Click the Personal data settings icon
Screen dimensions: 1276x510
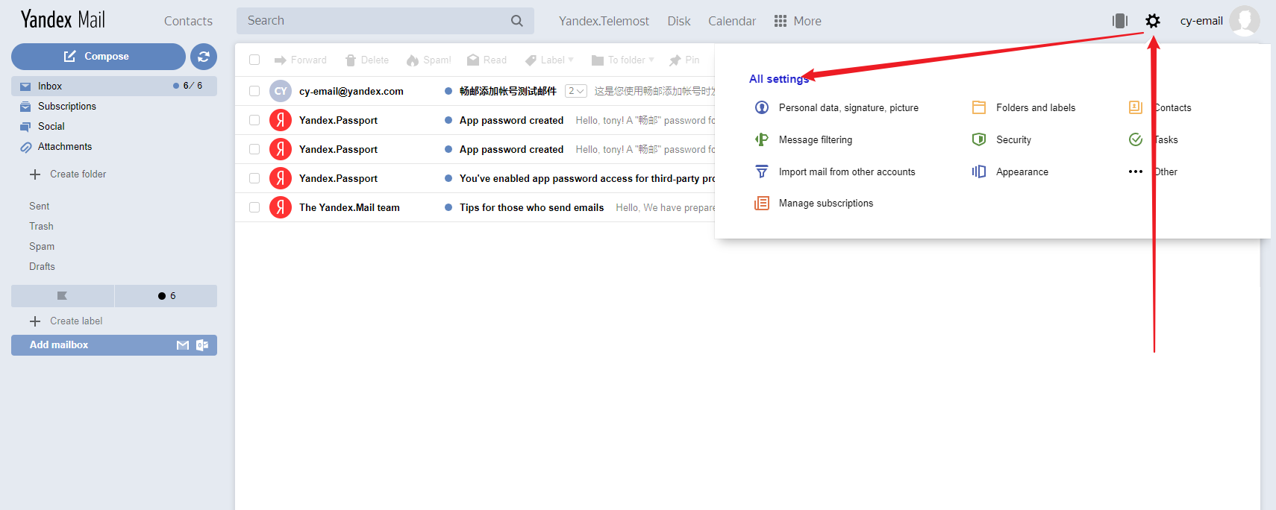point(762,107)
